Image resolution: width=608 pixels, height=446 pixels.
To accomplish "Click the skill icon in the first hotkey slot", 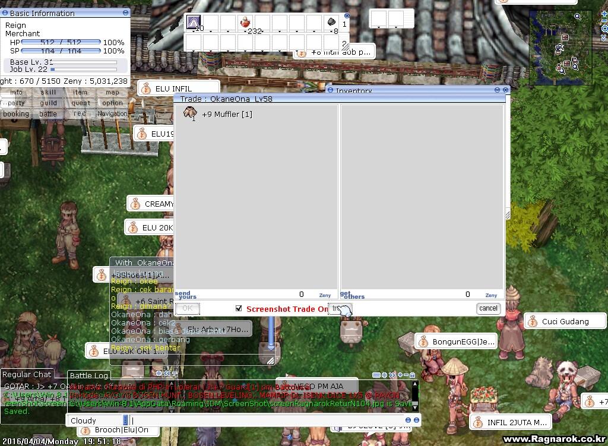I will click(x=194, y=22).
